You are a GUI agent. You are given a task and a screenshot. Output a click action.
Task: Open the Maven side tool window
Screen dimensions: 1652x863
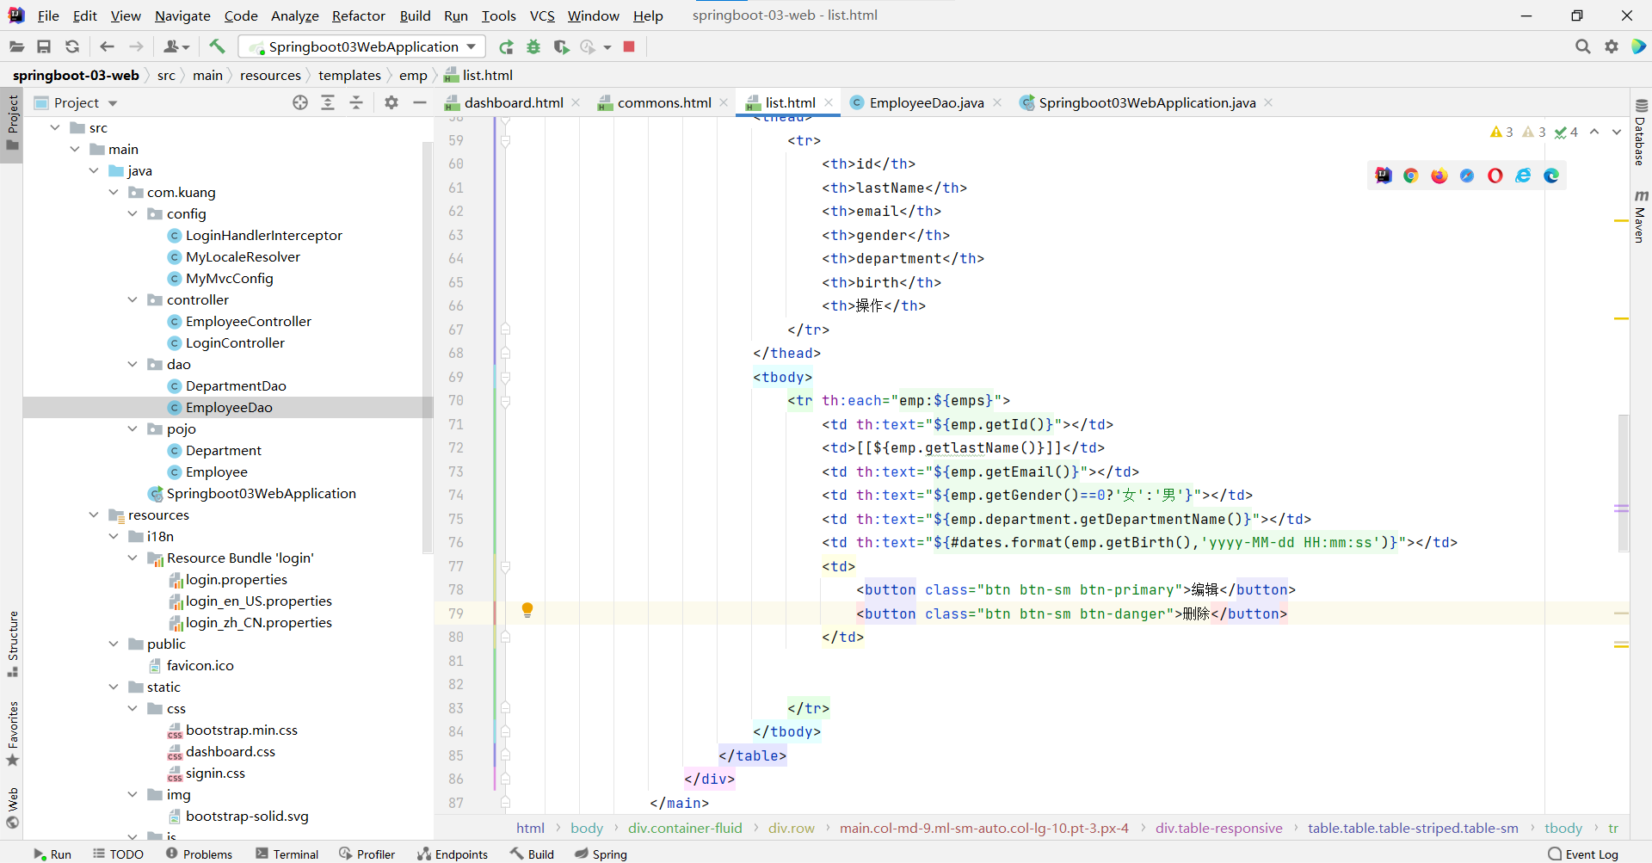coord(1641,217)
